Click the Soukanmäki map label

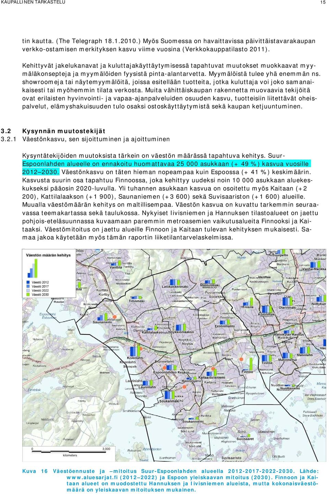(169, 401)
